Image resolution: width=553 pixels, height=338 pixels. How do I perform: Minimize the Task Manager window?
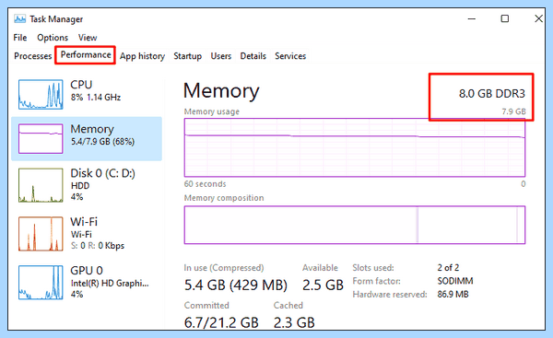pos(472,18)
